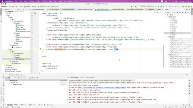The width and height of the screenshot is (193, 108).
Task: Click the gutter run icon beside likeMovieTest
Action: click(35, 13)
